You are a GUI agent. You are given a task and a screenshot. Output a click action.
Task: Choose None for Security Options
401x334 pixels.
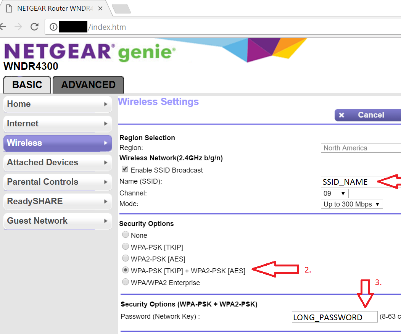pos(126,235)
